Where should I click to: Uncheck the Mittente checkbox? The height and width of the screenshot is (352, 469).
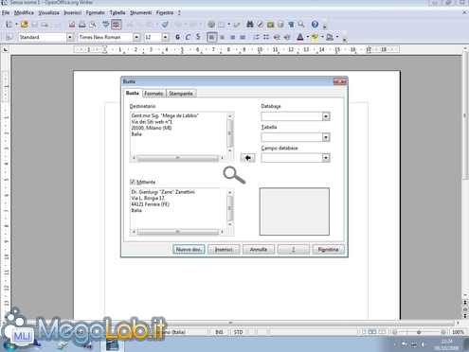pos(133,182)
